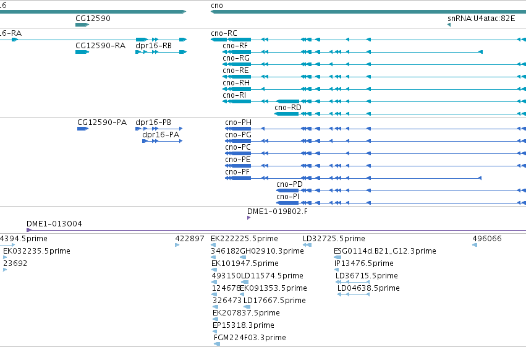
Task: Open EST LD36715.5prime
Action: click(367, 276)
